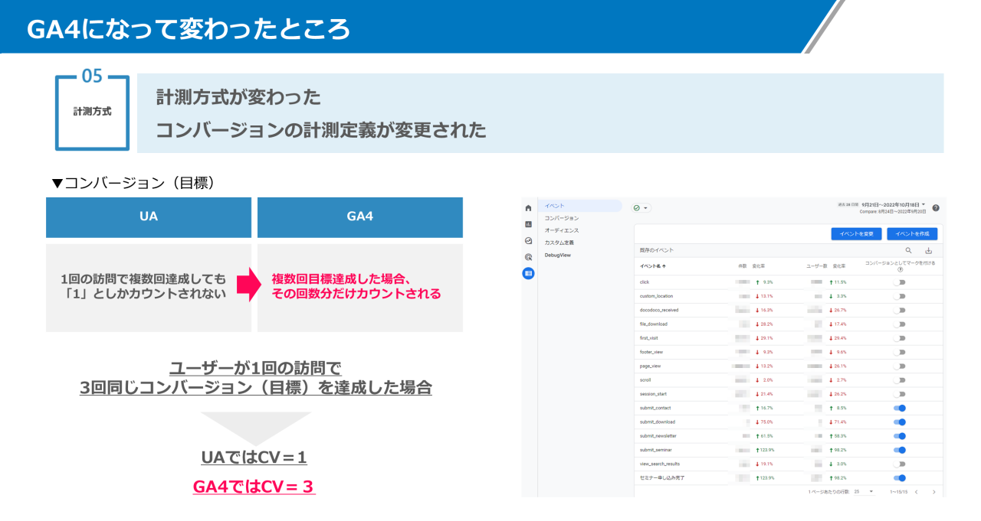The image size is (981, 521).
Task: Select the Reports bar-chart icon
Action: (529, 223)
